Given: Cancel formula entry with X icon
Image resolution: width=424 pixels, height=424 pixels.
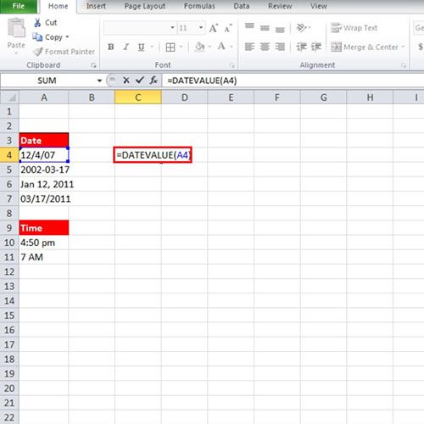Looking at the screenshot, I should pos(126,81).
